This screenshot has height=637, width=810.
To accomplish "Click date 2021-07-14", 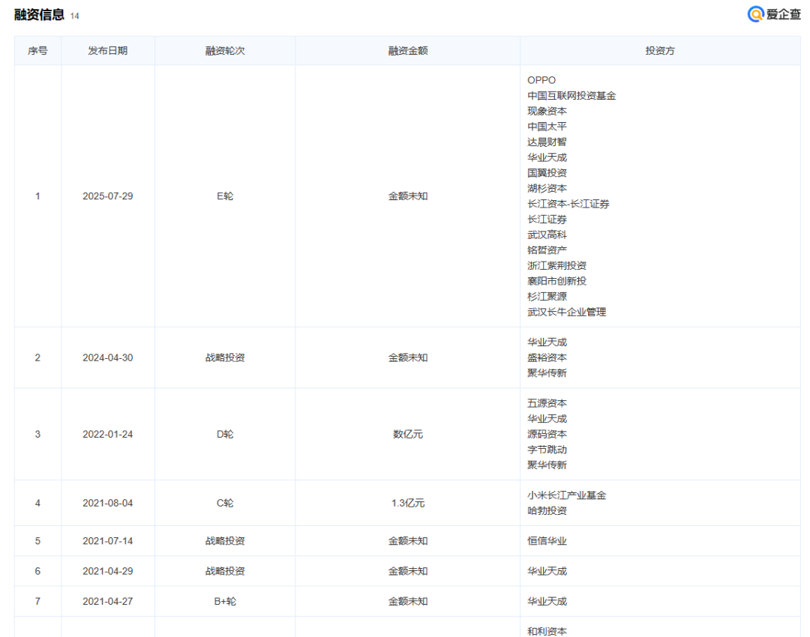I will [107, 541].
